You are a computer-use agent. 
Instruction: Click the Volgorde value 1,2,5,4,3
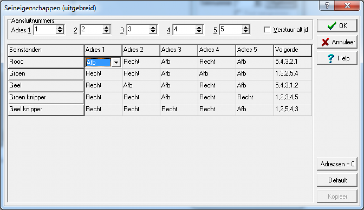[x=293, y=110]
